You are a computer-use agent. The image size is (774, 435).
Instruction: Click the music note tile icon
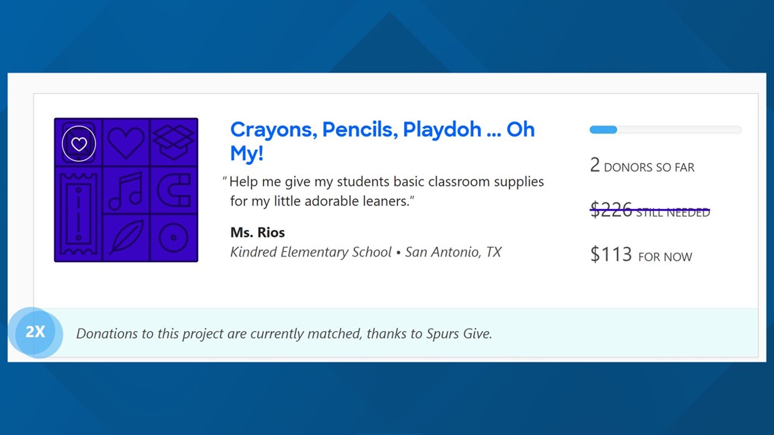[126, 191]
